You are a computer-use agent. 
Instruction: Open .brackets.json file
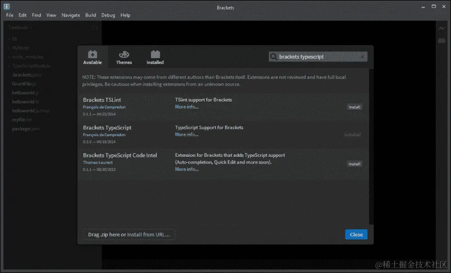(x=26, y=75)
